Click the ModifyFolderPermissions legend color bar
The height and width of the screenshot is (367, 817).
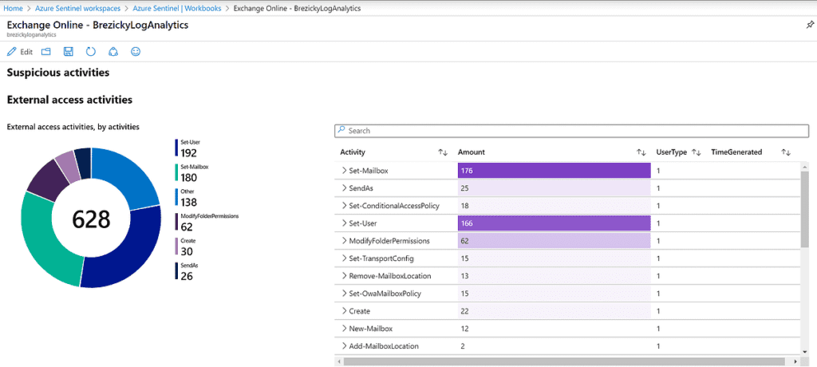pos(176,222)
